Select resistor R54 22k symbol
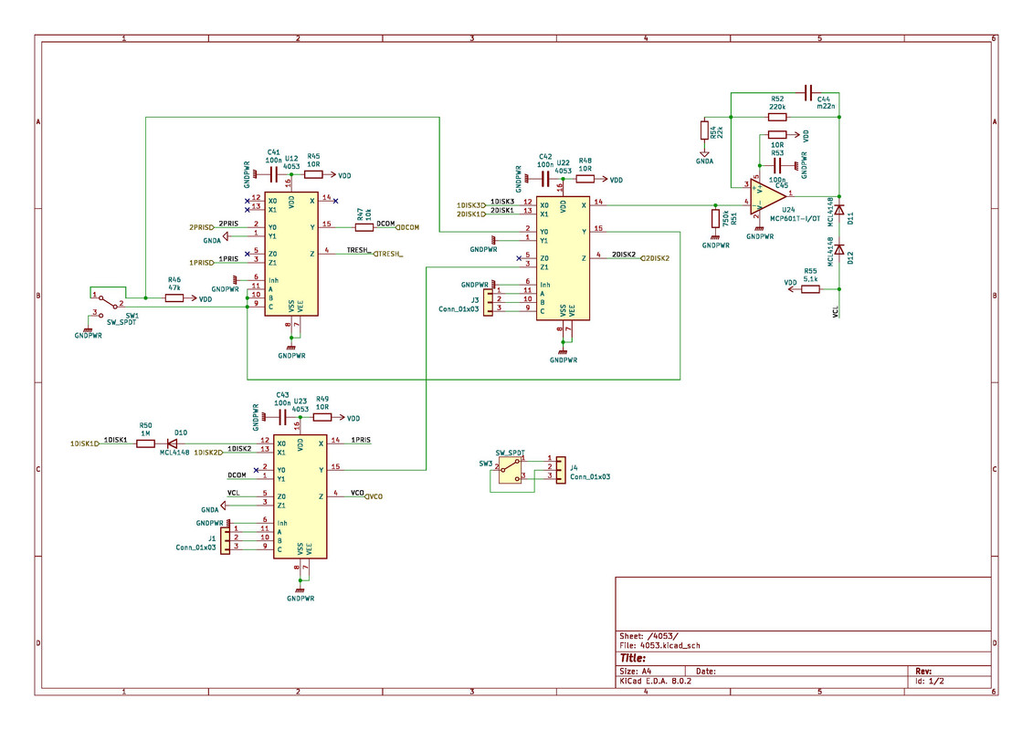The image size is (1033, 730). pyautogui.click(x=704, y=130)
